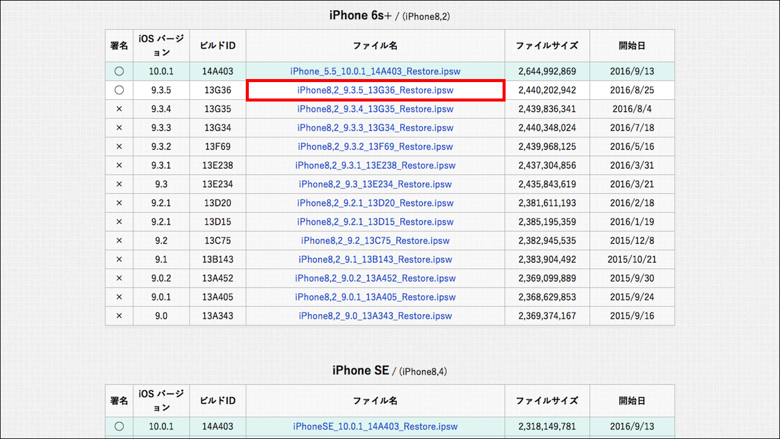
Task: Click start date 2015/10/21
Action: 632,260
